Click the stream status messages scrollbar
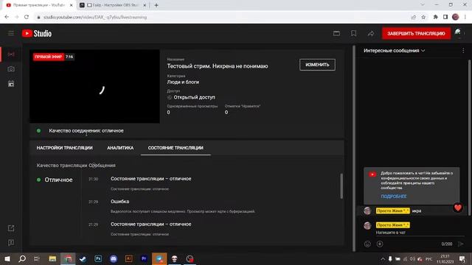This screenshot has width=472, height=265. [341, 186]
